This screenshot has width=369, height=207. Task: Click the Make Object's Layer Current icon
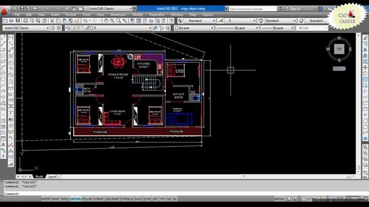(x=155, y=28)
